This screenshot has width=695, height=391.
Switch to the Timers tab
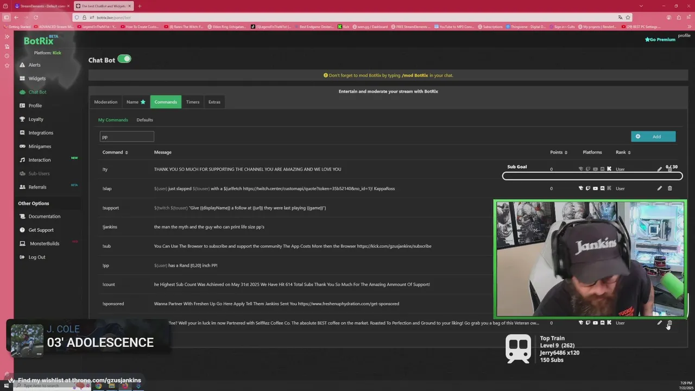click(193, 102)
